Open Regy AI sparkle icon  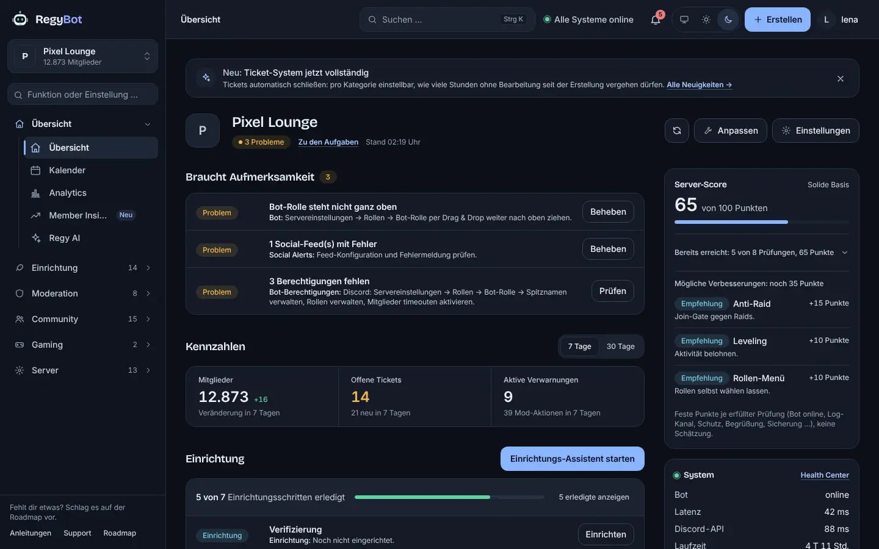pyautogui.click(x=35, y=238)
